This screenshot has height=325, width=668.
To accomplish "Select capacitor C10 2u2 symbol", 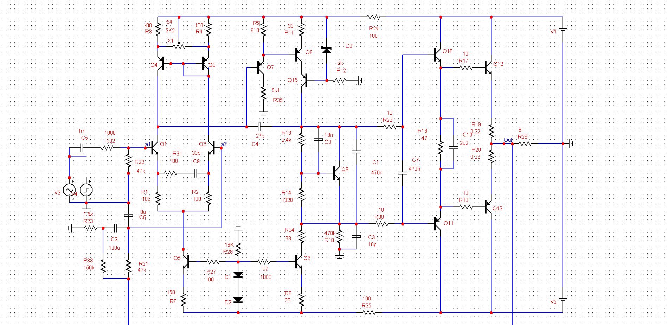I will (x=453, y=148).
